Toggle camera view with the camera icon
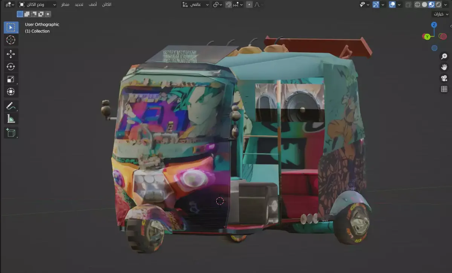This screenshot has width=452, height=273. click(444, 78)
